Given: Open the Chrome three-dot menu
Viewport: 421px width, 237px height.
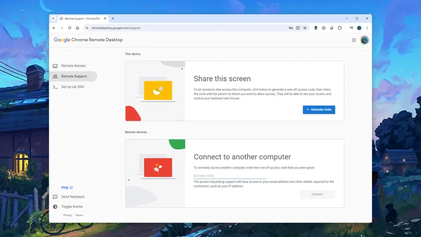Looking at the screenshot, I should 367,28.
